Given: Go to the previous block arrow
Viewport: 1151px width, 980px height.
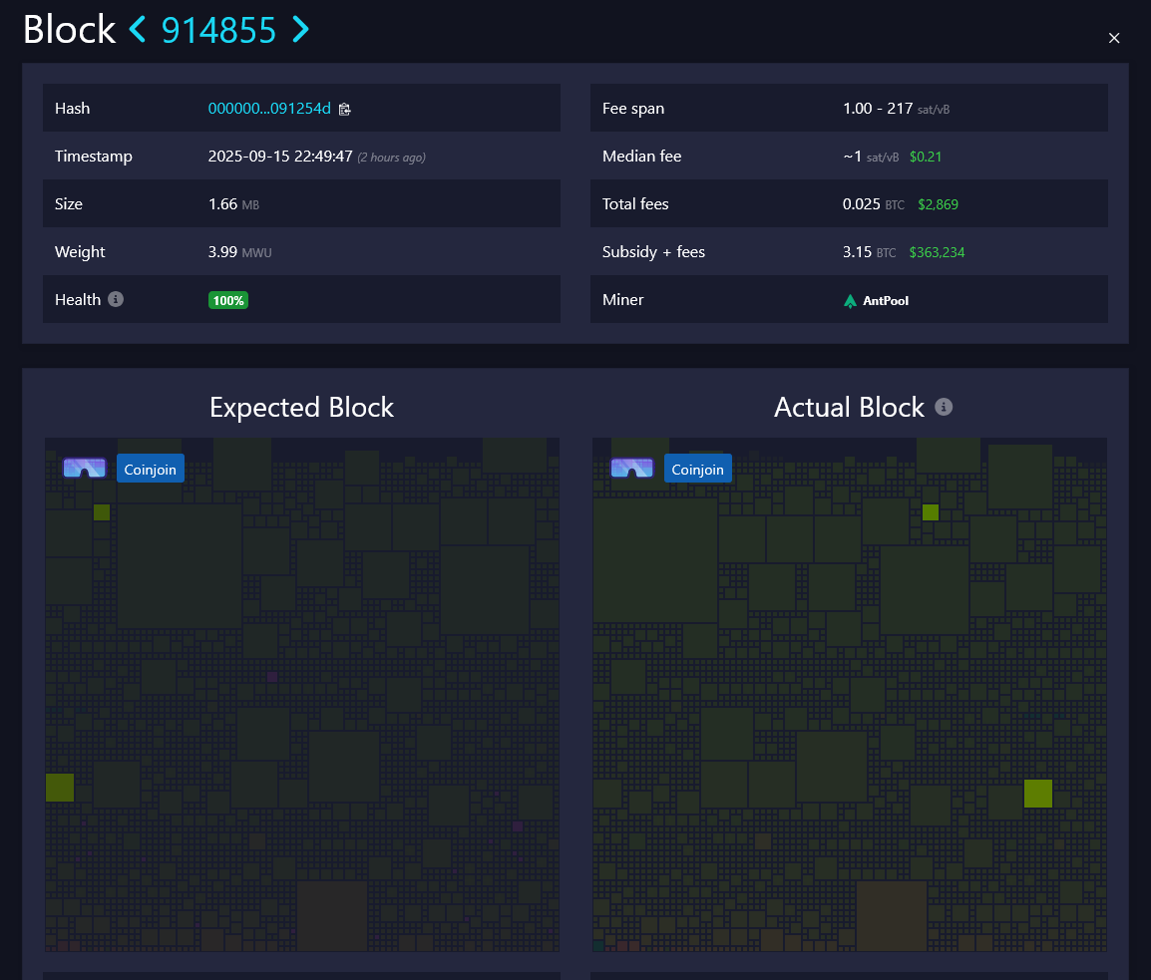Looking at the screenshot, I should pos(138,30).
